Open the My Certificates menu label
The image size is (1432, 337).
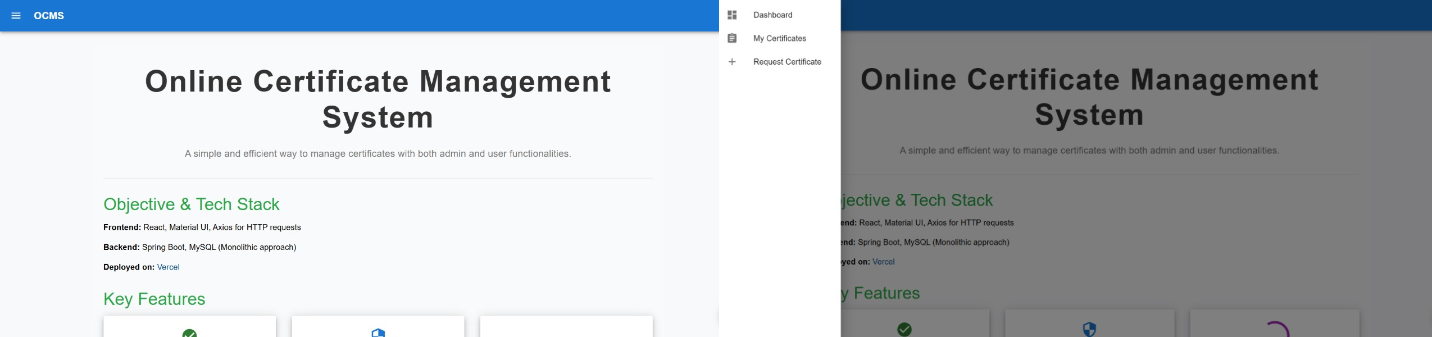[779, 38]
